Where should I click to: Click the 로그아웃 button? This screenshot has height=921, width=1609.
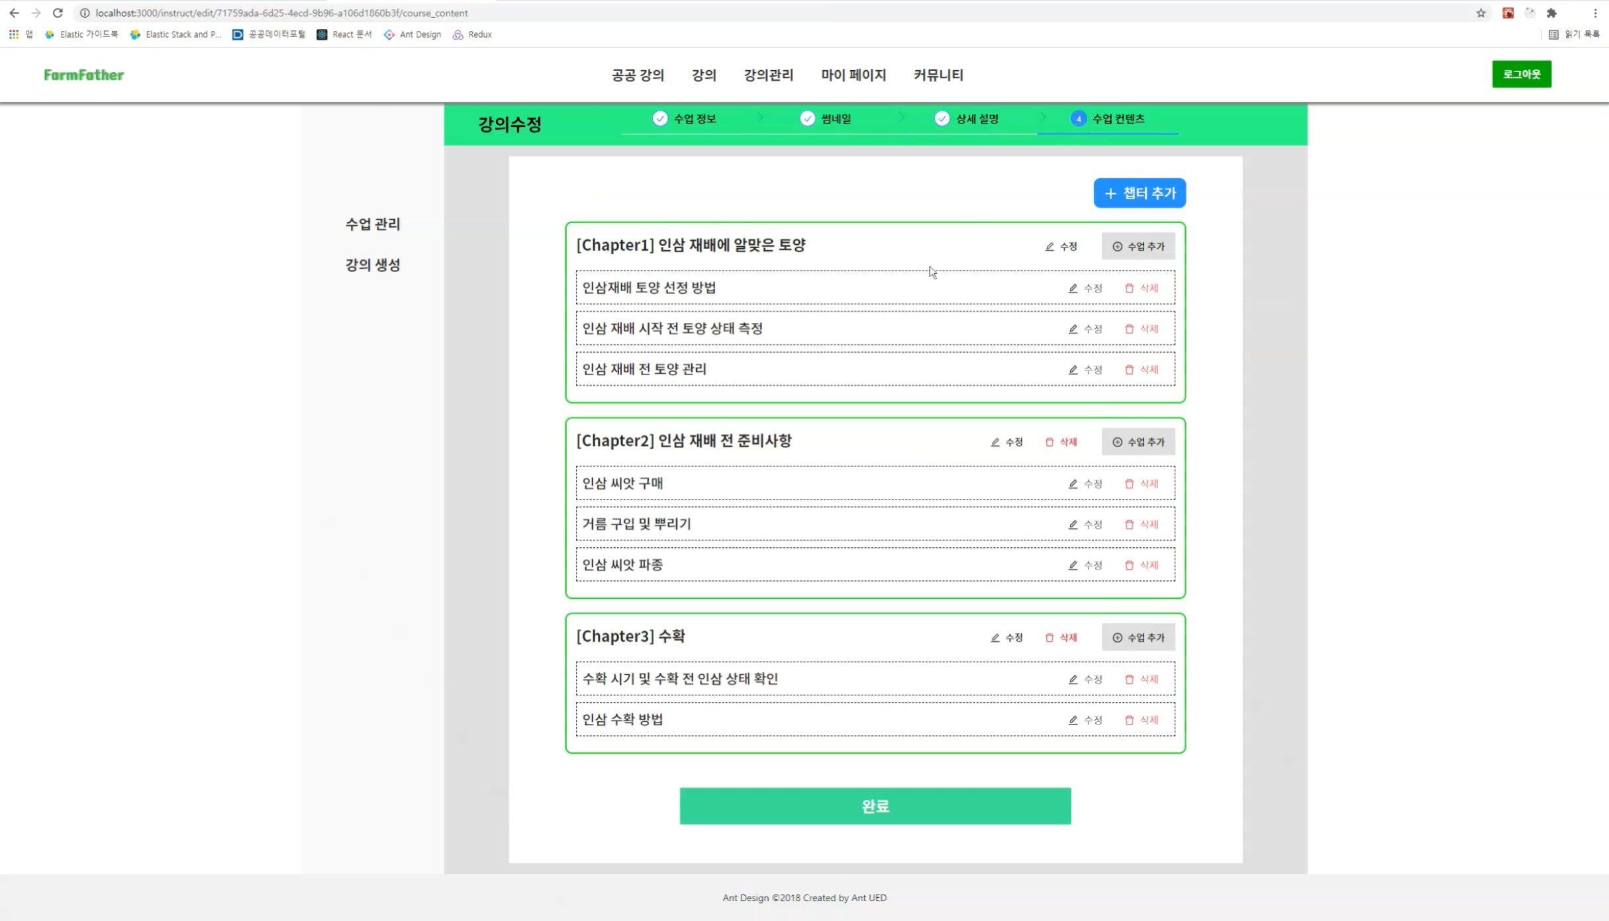pyautogui.click(x=1521, y=74)
